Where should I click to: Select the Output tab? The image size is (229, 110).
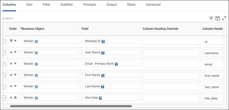pos(112,5)
